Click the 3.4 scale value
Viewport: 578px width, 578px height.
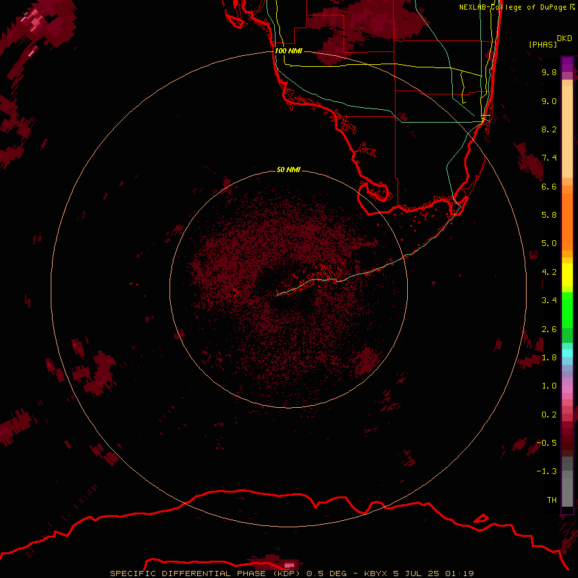click(549, 301)
